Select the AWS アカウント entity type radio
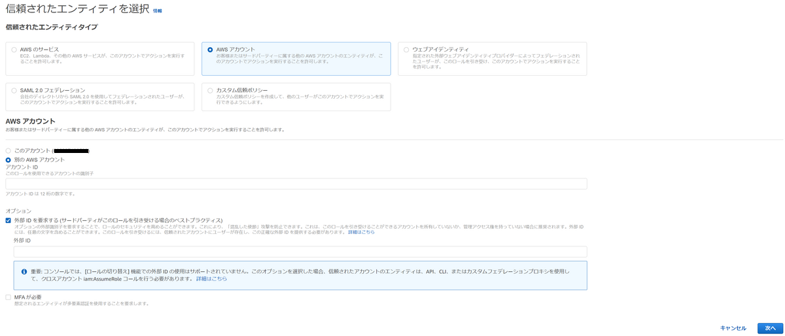This screenshot has height=336, width=785. point(210,50)
